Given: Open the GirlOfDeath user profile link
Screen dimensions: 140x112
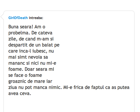Looking at the screenshot, I should [18, 18].
